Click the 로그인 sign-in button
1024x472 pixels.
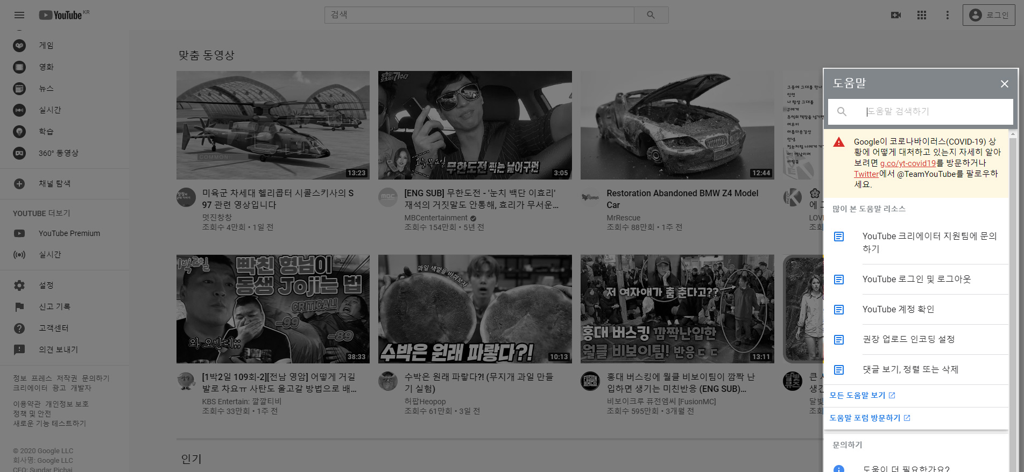pyautogui.click(x=989, y=15)
